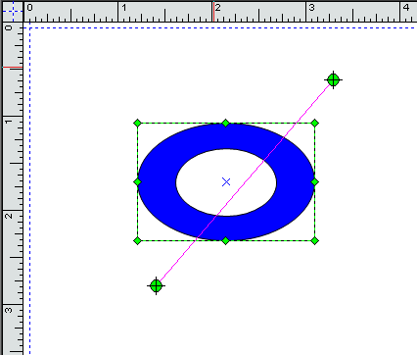417x355 pixels.
Task: Click the red marker on horizontal ruler
Action: pos(213,12)
